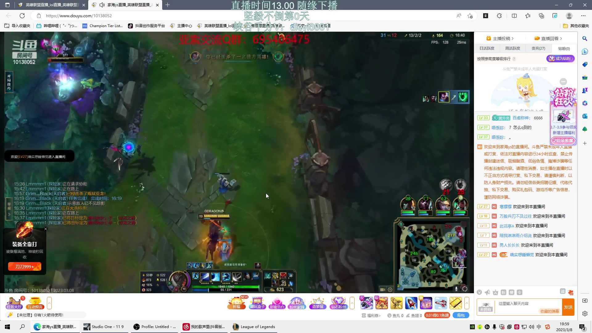Open Edge sidebar search icon
This screenshot has width=592, height=333.
[585, 39]
